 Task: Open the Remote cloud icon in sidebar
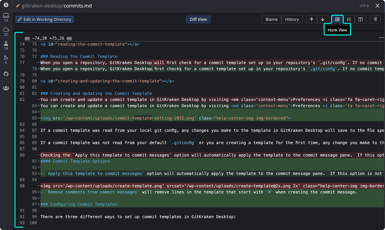click(6, 30)
